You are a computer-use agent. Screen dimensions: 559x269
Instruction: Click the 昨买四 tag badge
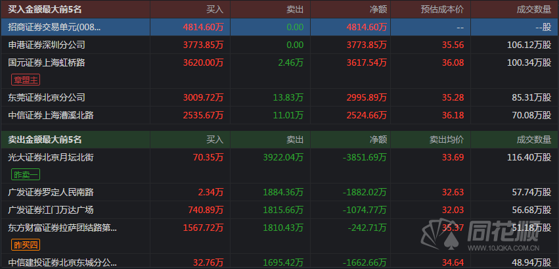click(26, 245)
